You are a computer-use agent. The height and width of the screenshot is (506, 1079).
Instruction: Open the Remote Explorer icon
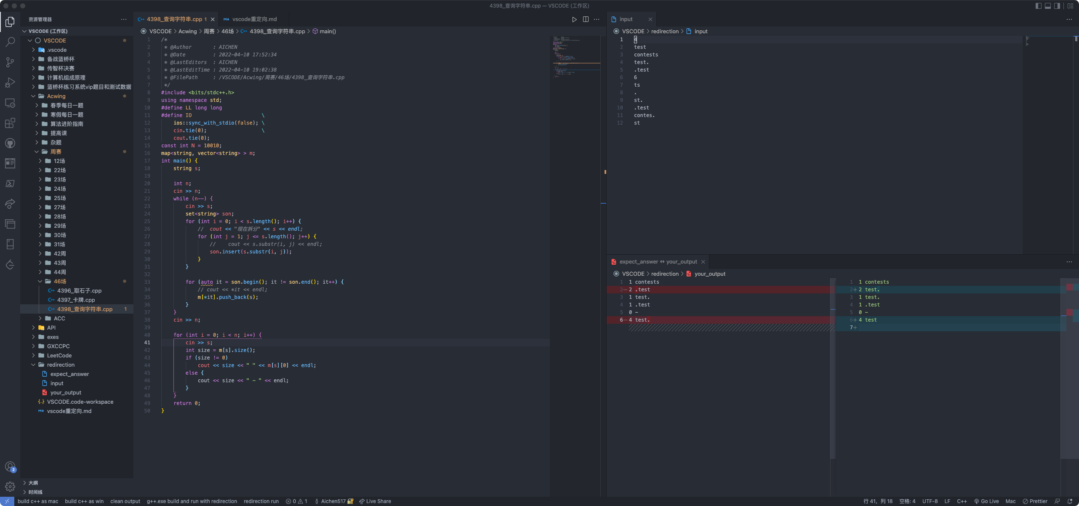coord(10,103)
